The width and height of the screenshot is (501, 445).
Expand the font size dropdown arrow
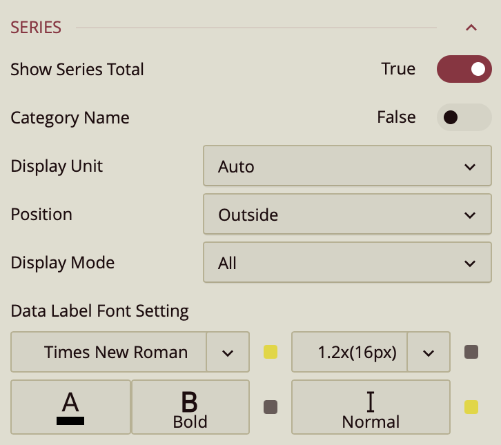(429, 353)
